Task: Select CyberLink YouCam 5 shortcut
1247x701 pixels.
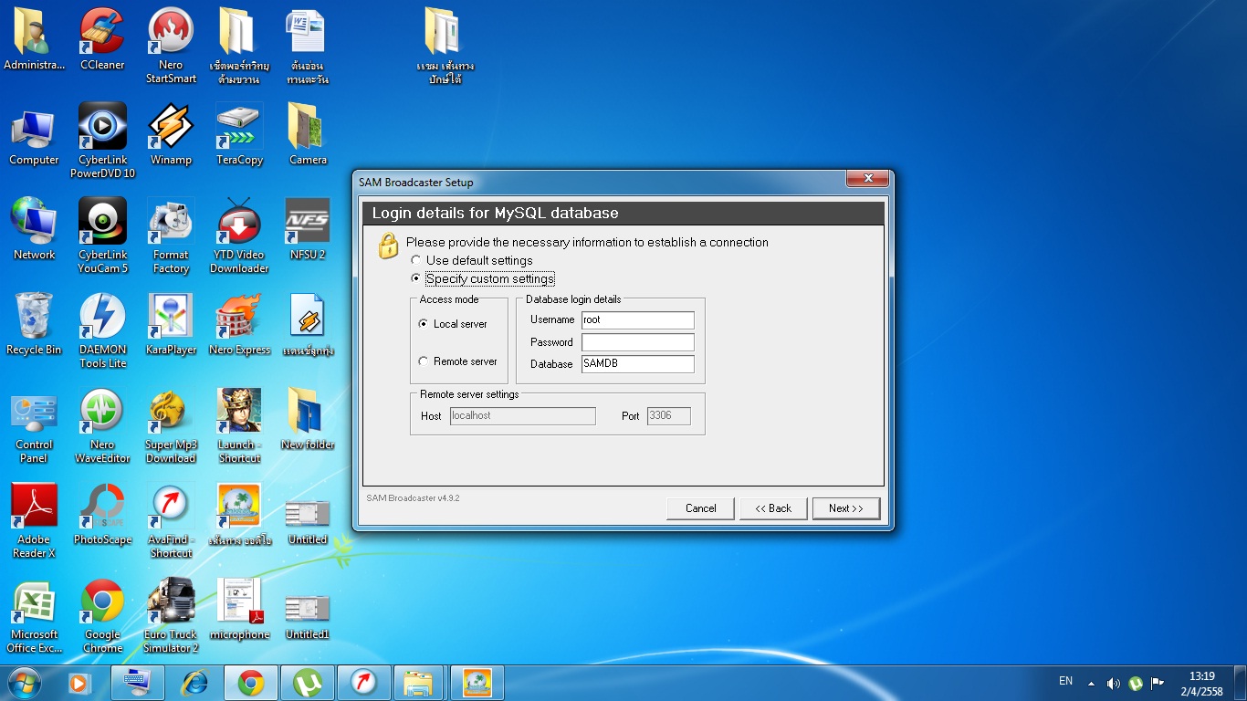Action: [102, 235]
